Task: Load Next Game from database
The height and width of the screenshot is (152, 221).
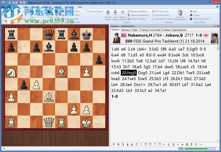Action: [x=160, y=15]
